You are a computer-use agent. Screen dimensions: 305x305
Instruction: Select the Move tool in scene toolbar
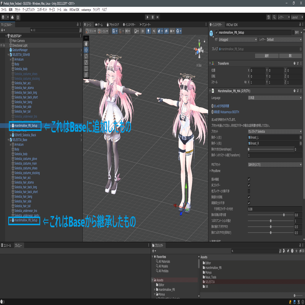click(86, 50)
